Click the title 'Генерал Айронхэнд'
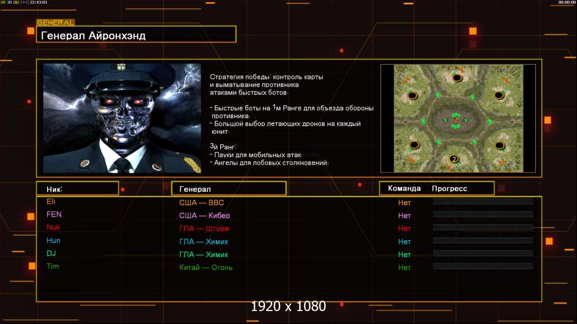The height and width of the screenshot is (324, 577). pos(93,36)
